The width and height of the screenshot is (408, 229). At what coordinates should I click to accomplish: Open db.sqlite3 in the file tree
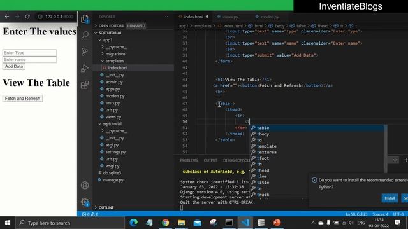tap(112, 173)
